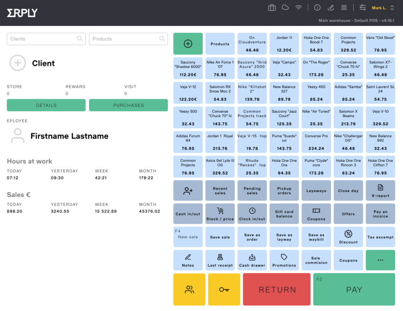The width and height of the screenshot is (403, 311).
Task: Open Recent sales
Action: 220,191
